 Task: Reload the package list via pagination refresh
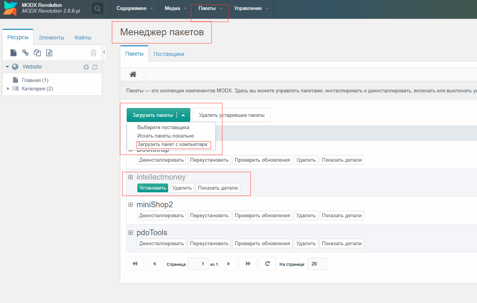[267, 264]
